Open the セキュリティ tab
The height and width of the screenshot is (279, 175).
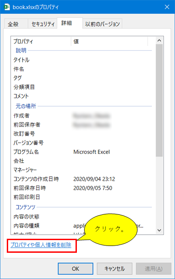coord(43,24)
